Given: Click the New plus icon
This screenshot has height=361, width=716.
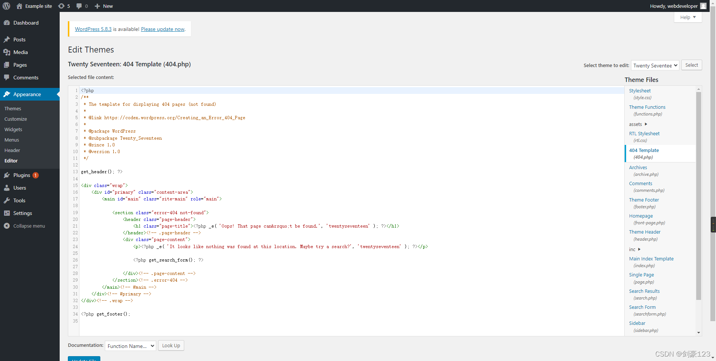Looking at the screenshot, I should click(x=97, y=6).
